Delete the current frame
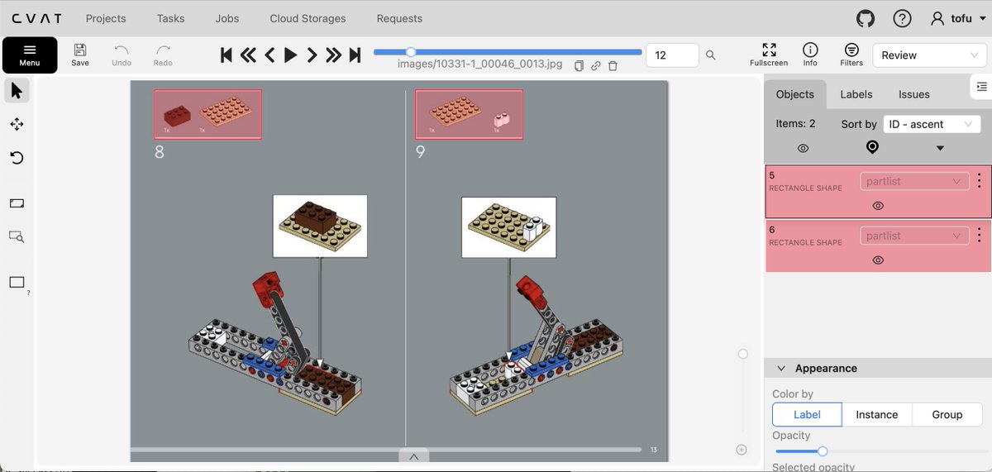992x472 pixels. click(613, 66)
